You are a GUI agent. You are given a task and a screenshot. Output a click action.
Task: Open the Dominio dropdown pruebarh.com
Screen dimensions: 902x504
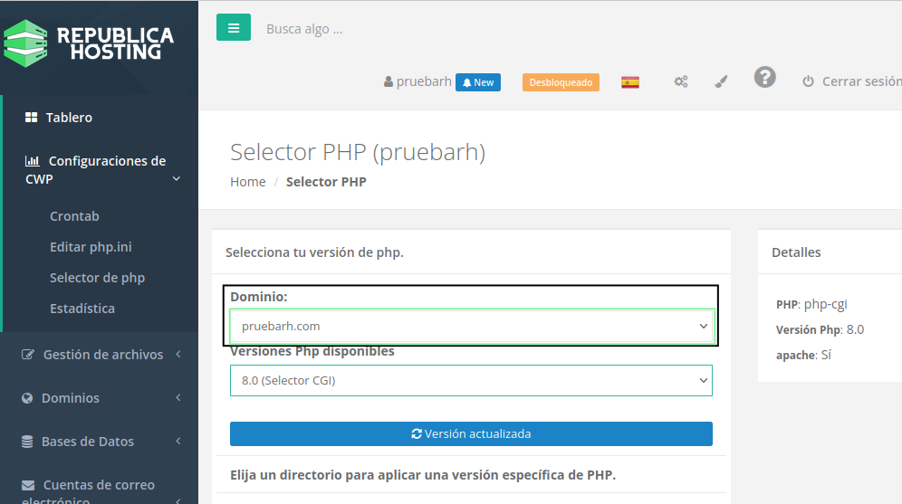(471, 327)
